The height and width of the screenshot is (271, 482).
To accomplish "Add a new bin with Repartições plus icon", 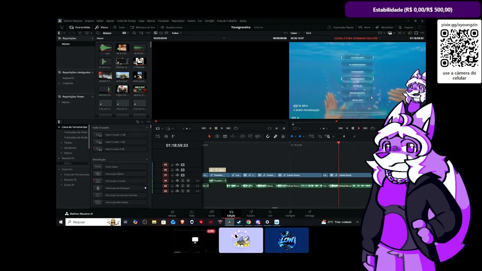I will click(x=92, y=38).
